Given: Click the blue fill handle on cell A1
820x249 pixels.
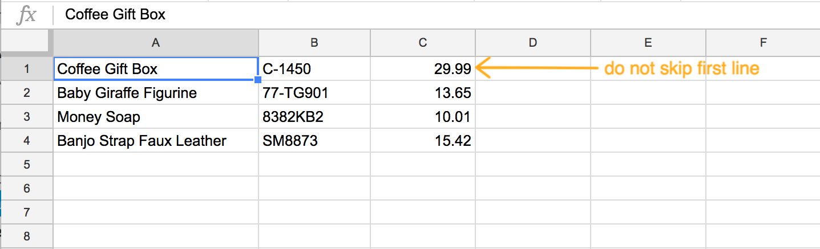Looking at the screenshot, I should coord(258,80).
